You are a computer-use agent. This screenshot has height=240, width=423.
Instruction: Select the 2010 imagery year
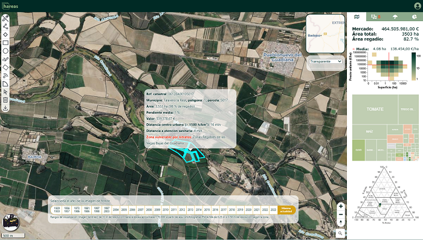pos(166,210)
